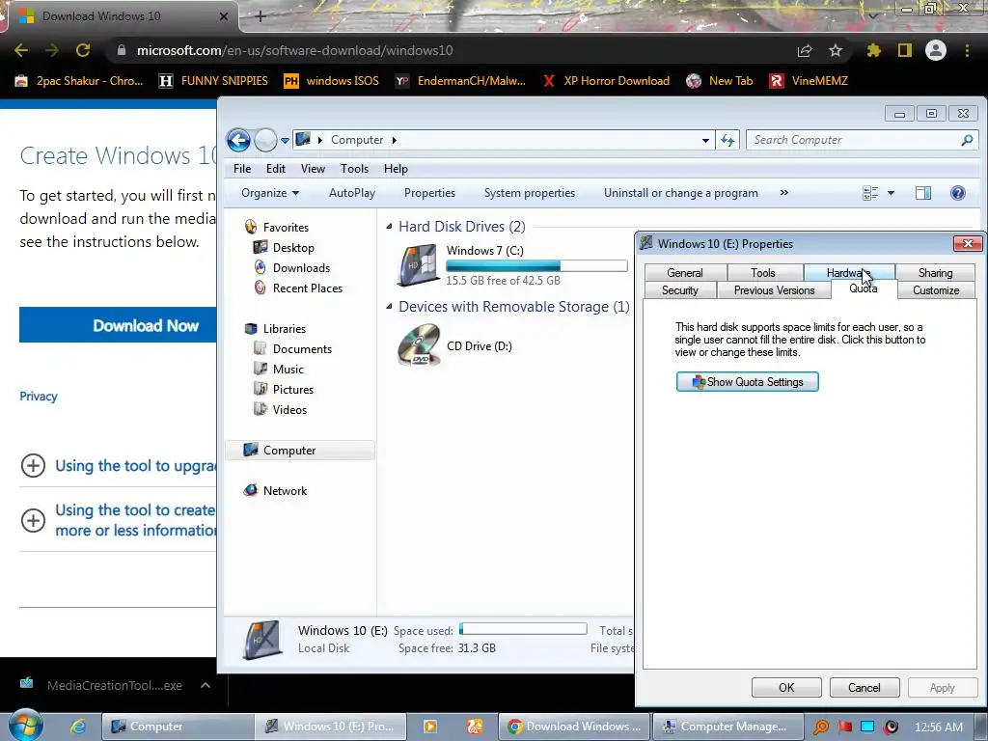Image resolution: width=988 pixels, height=741 pixels.
Task: Go back in Chrome browser
Action: pyautogui.click(x=21, y=50)
